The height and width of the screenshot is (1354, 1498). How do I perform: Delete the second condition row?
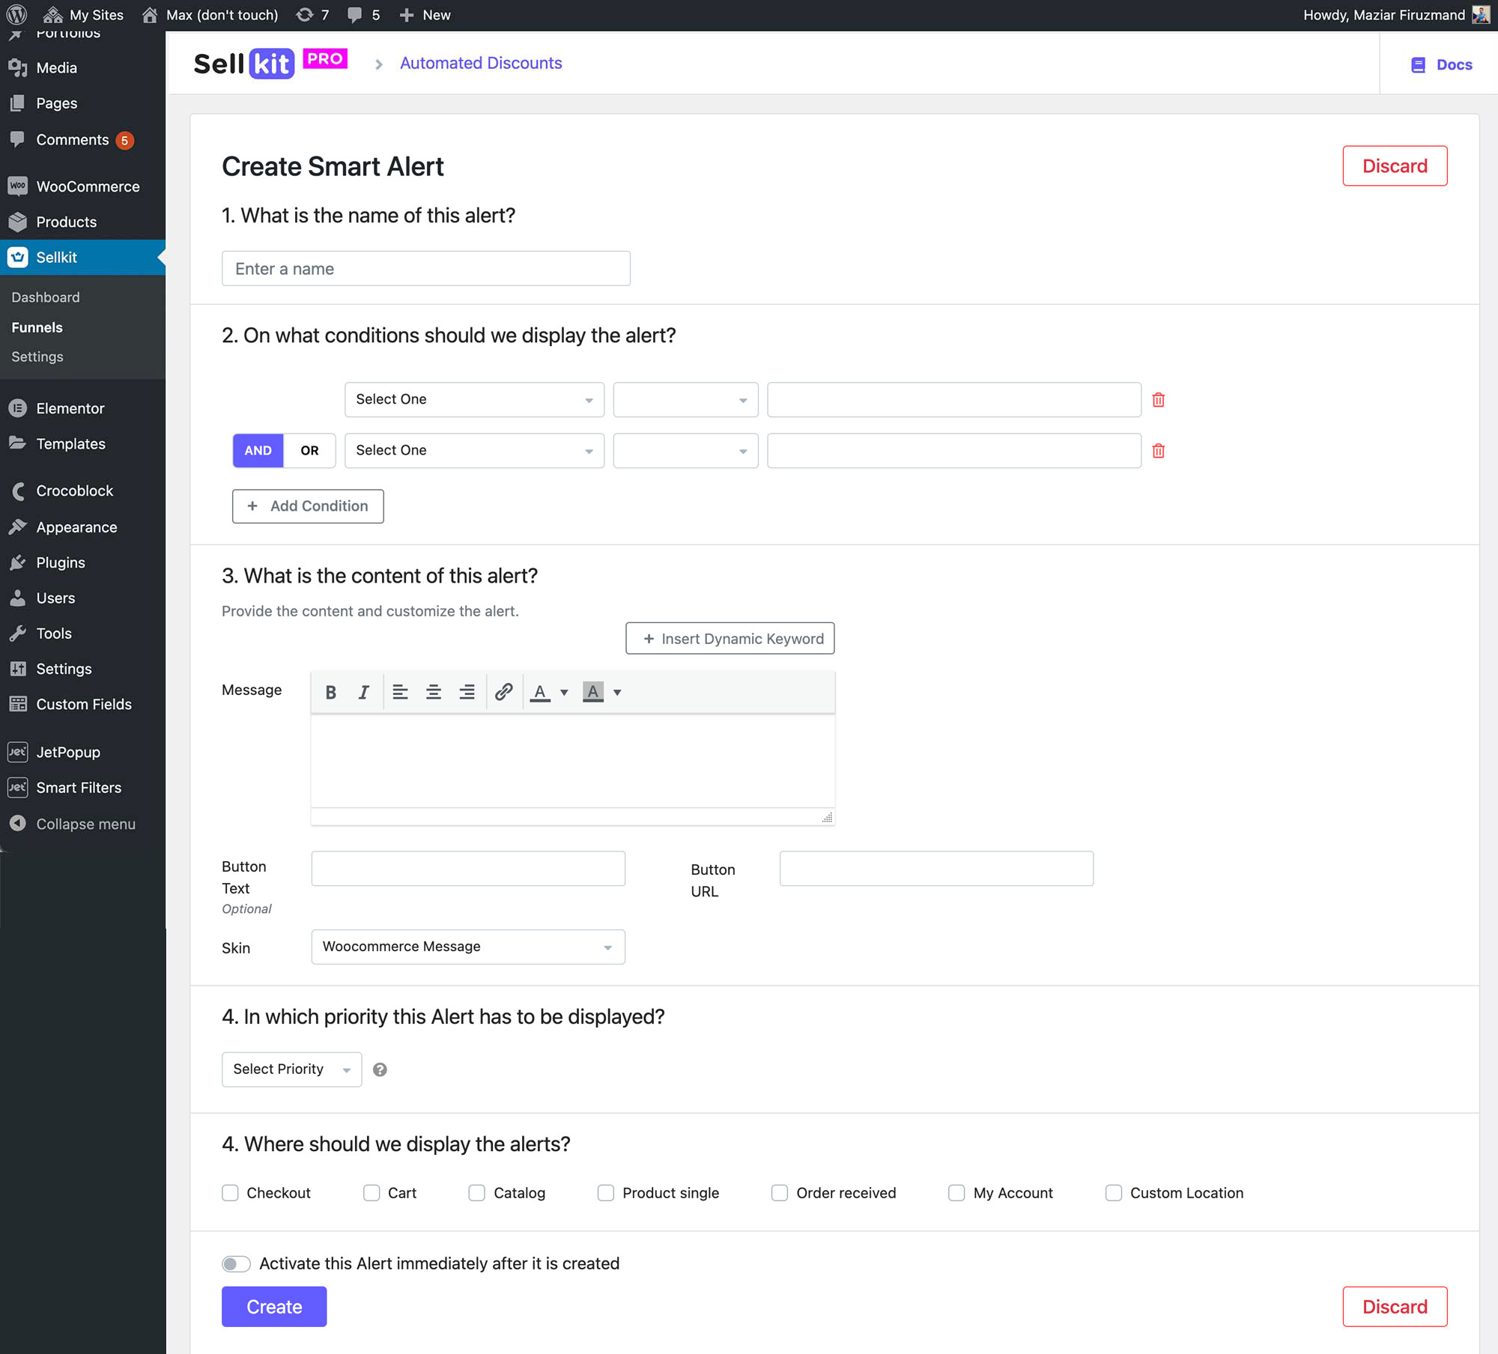[1158, 451]
